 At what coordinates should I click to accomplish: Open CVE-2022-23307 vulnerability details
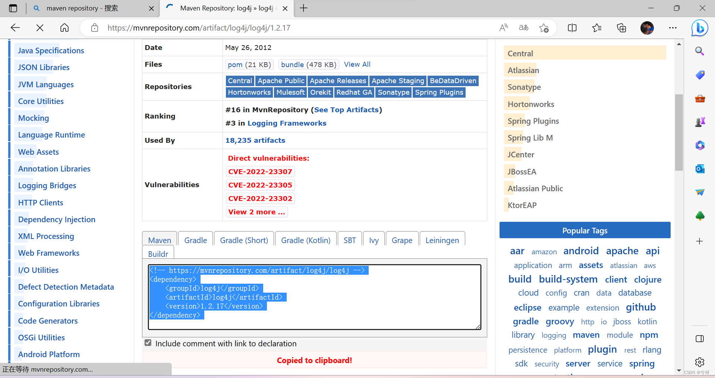260,171
